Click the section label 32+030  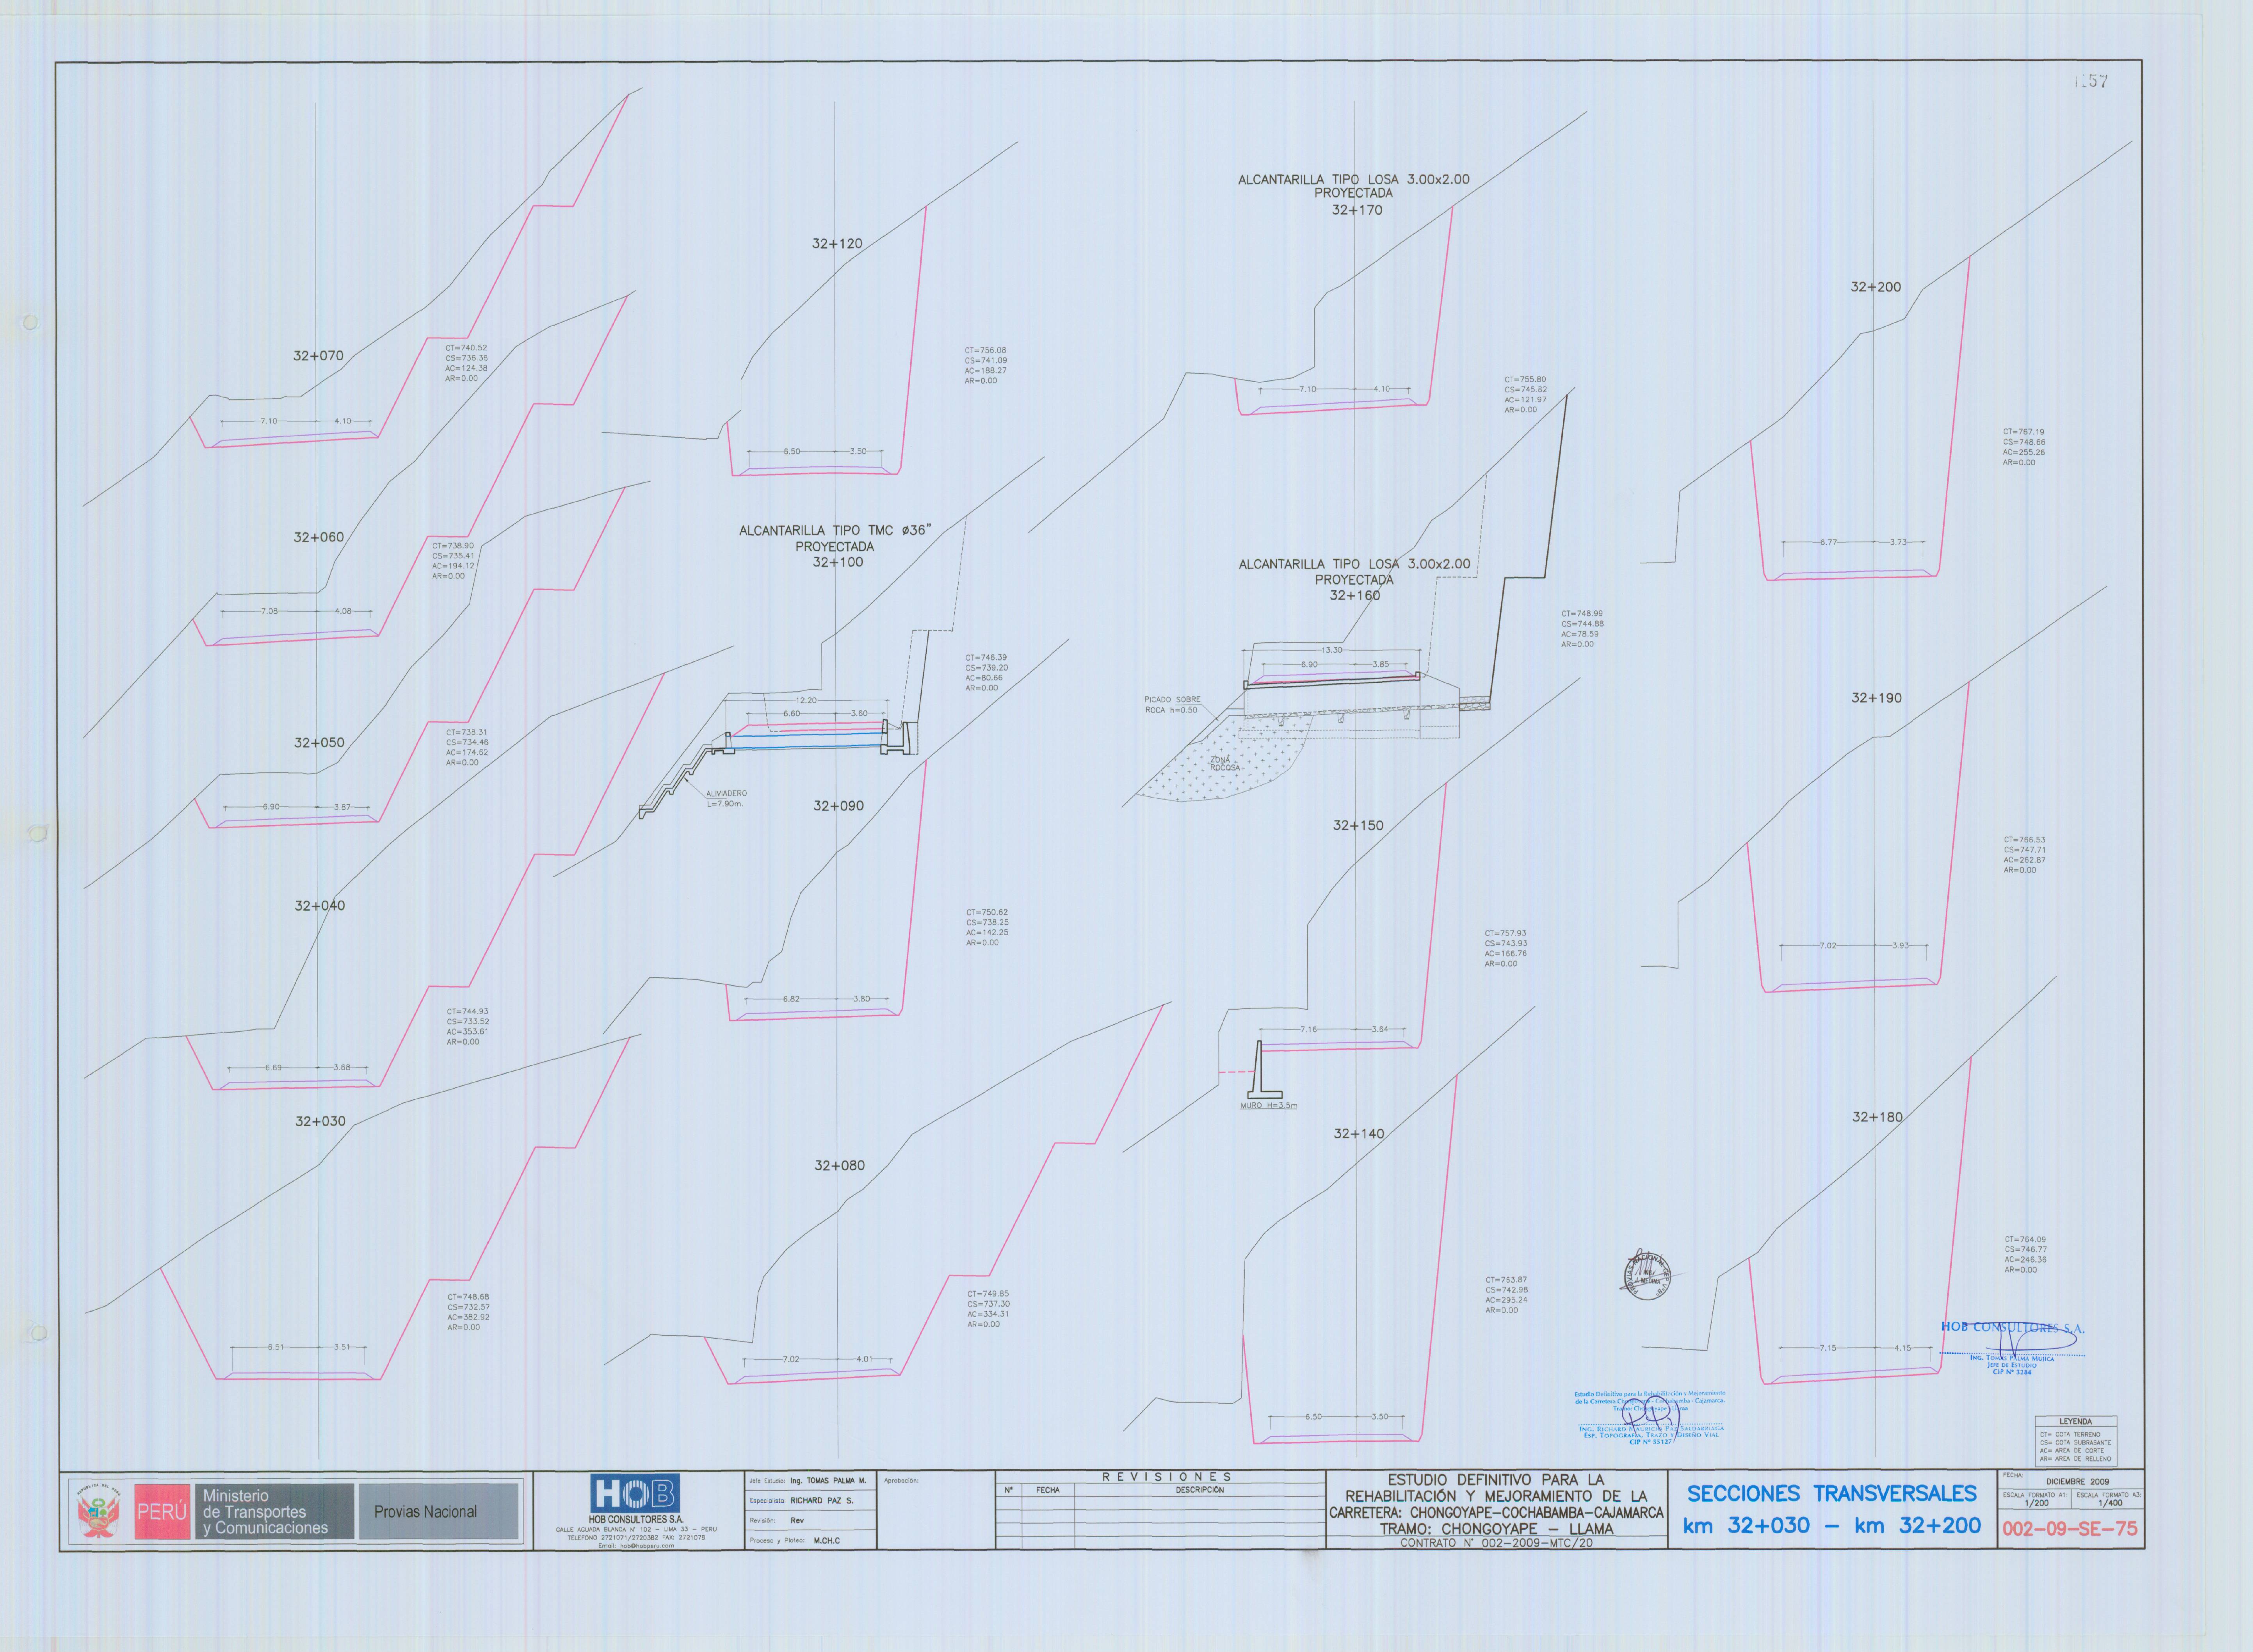pos(320,1122)
